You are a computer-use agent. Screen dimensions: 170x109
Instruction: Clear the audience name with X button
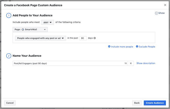pyautogui.click(x=131, y=63)
